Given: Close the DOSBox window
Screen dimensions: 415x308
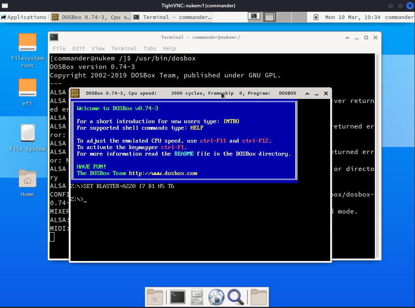Looking at the screenshot, I should (326, 94).
